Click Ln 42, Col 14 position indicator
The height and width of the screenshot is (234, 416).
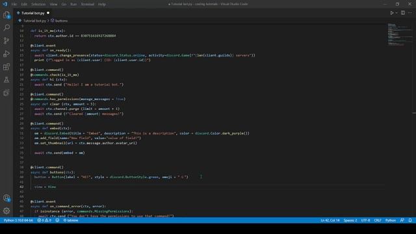[x=330, y=220]
